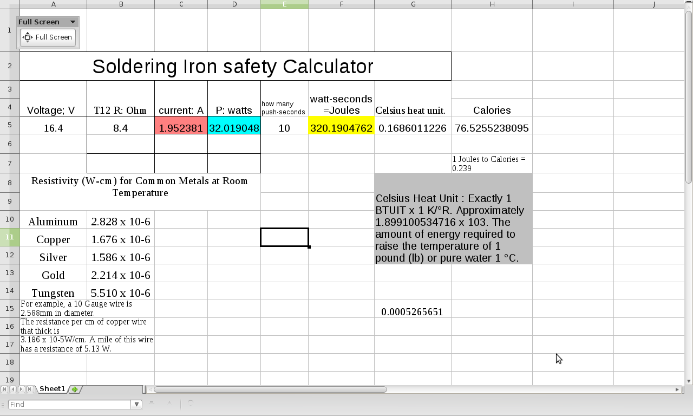The height and width of the screenshot is (416, 693).
Task: Click the gray Celsius Heat Unit description box
Action: coord(453,219)
